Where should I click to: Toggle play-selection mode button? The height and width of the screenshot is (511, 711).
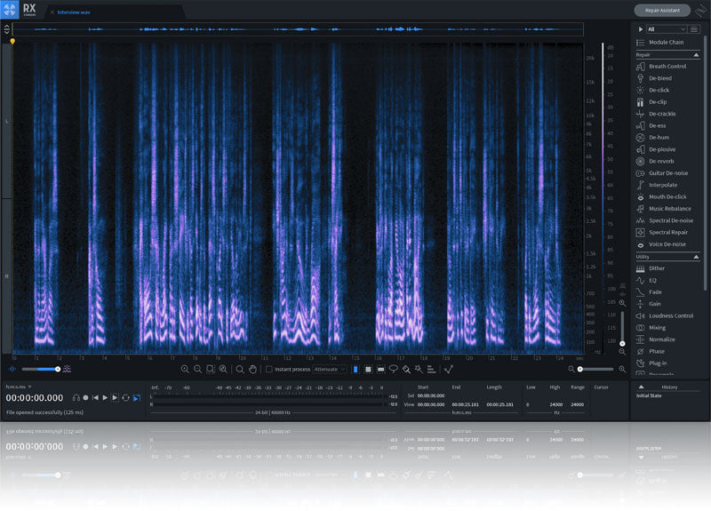click(x=115, y=397)
